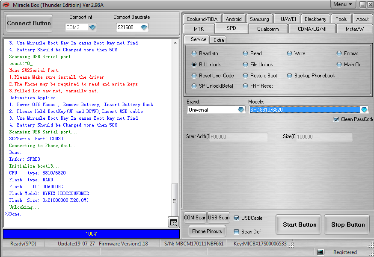374x257 pixels.
Task: Click the status bar panel icon near Registered
Action: [x=320, y=252]
